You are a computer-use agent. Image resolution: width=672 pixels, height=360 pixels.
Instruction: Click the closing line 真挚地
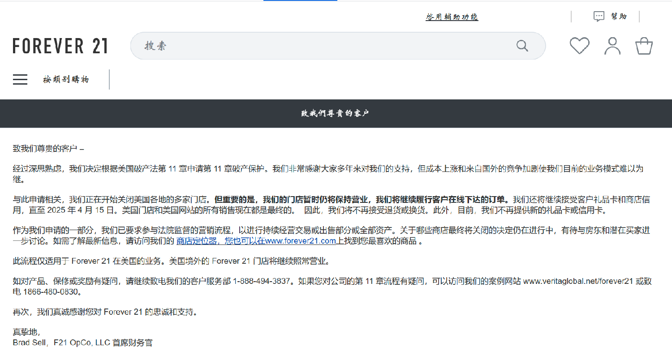tap(26, 332)
